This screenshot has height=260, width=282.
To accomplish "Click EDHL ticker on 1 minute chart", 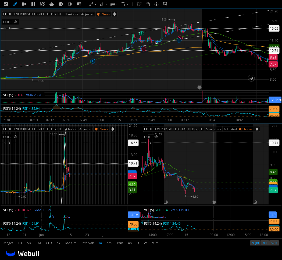I will tap(7, 14).
